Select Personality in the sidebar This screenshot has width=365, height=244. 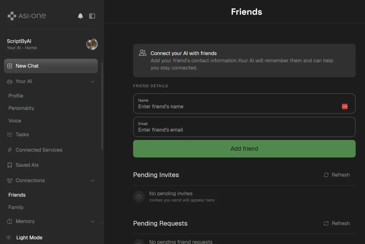(x=21, y=108)
